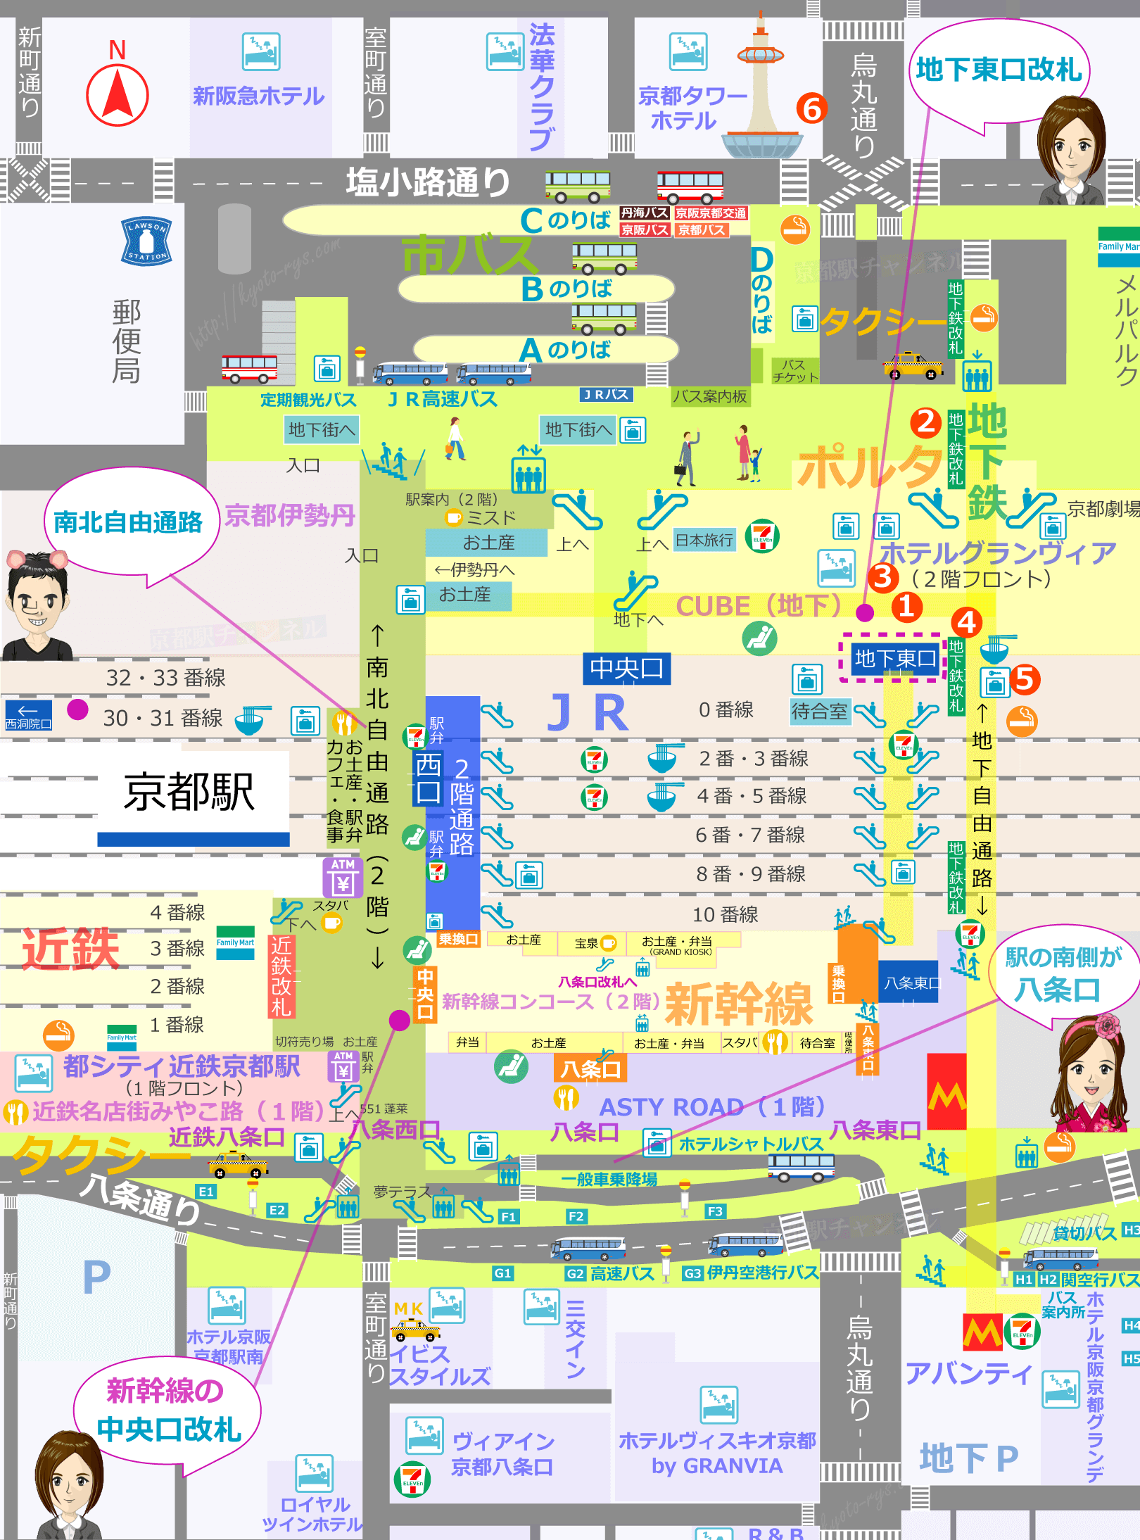Click the purple ATM icon above スタバ

343,878
